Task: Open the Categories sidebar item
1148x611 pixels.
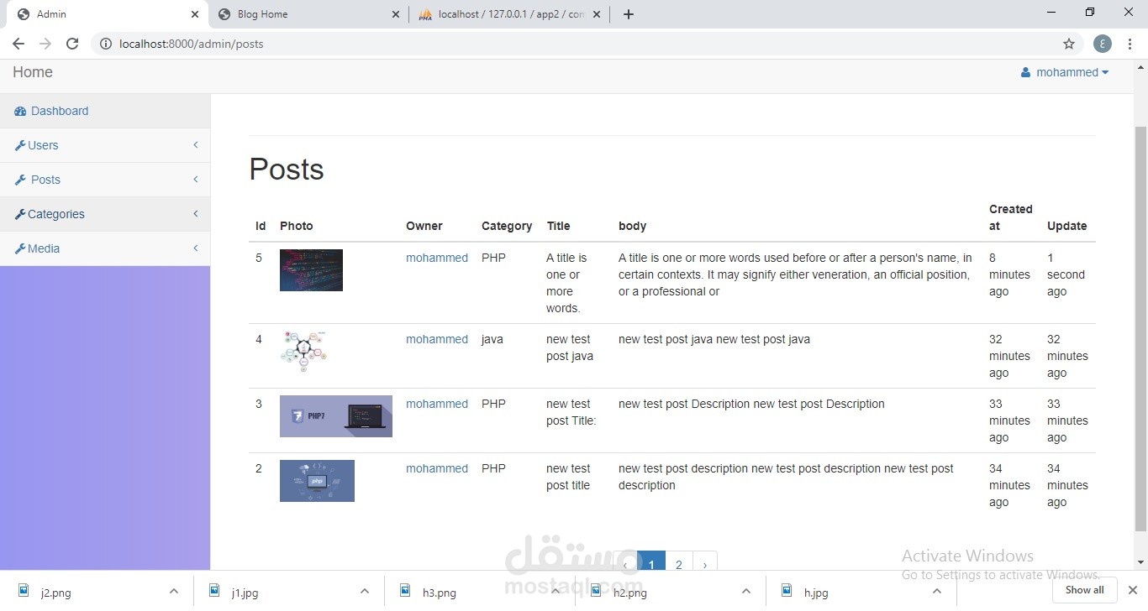Action: tap(105, 214)
